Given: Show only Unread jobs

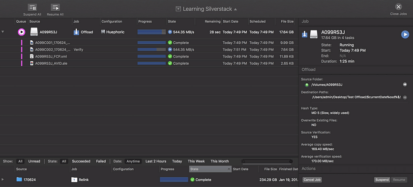Looking at the screenshot, I should pos(34,161).
